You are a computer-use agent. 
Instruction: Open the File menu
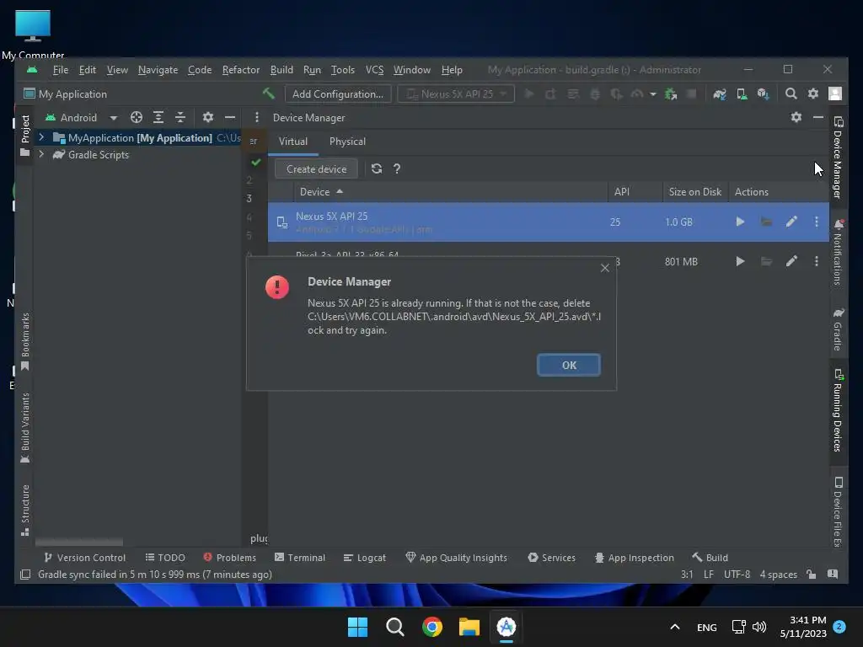[60, 70]
